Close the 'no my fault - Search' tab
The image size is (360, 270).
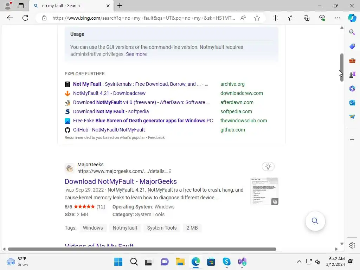click(108, 6)
